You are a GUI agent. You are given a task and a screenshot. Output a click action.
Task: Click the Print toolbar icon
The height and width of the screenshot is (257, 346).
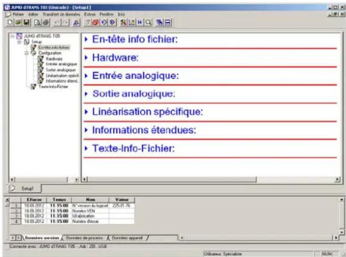tap(46, 22)
